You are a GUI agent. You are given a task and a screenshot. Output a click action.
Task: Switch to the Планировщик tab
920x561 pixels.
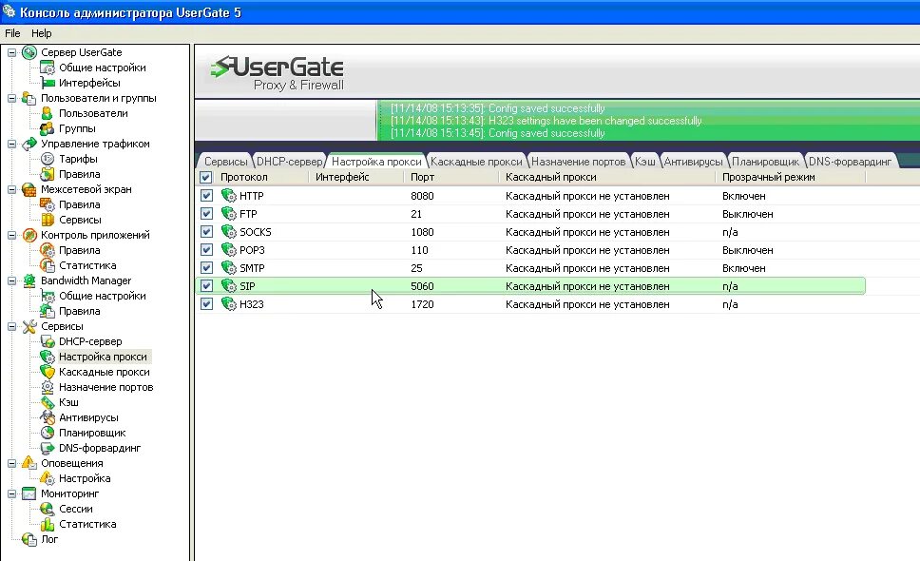765,162
